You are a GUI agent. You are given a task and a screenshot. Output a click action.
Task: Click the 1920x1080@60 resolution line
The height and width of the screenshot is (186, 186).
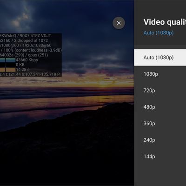coord(26,46)
